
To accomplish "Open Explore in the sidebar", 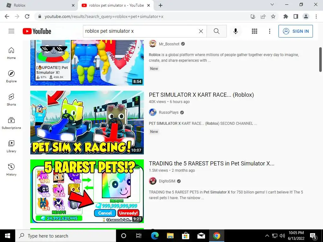I will click(11, 77).
